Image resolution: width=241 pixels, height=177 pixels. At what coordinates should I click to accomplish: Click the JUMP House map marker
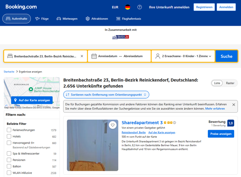click(31, 89)
